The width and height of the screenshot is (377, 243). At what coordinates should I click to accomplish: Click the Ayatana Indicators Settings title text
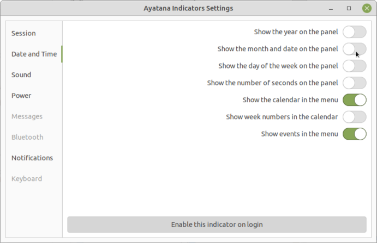(x=188, y=8)
